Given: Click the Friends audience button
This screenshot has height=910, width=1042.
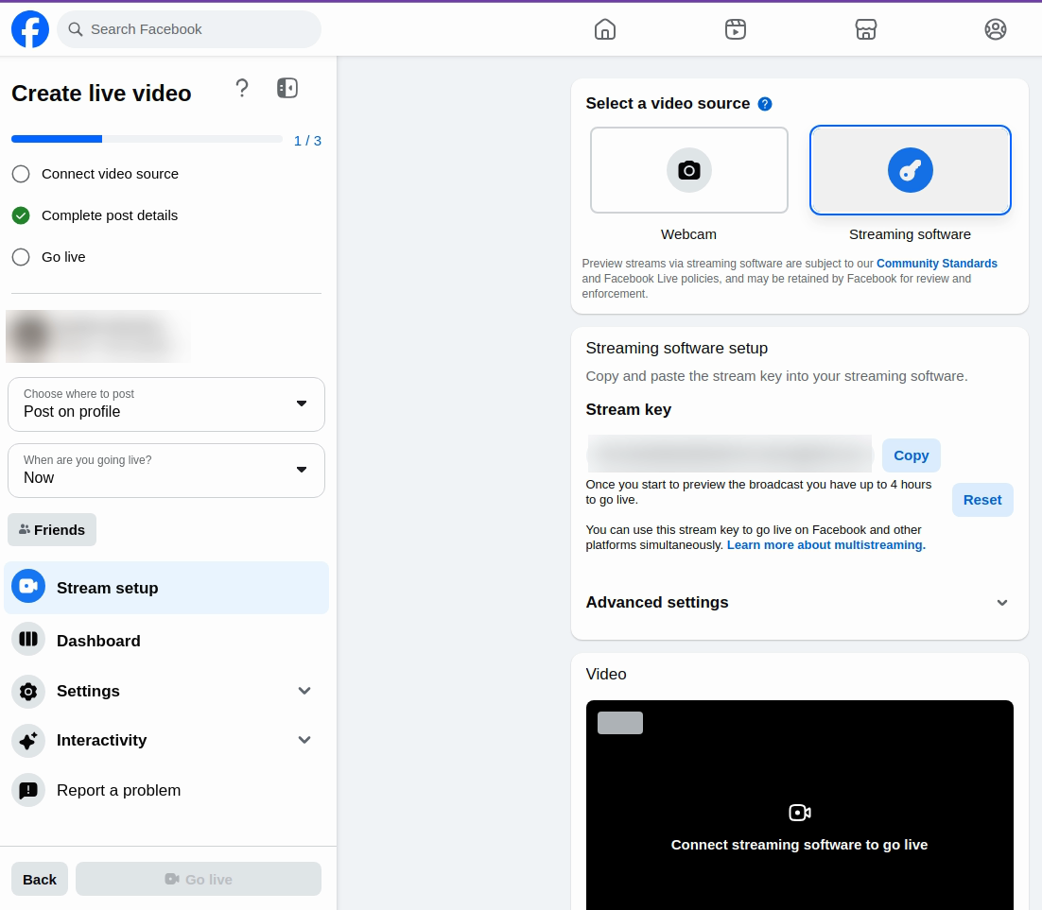Looking at the screenshot, I should [52, 530].
